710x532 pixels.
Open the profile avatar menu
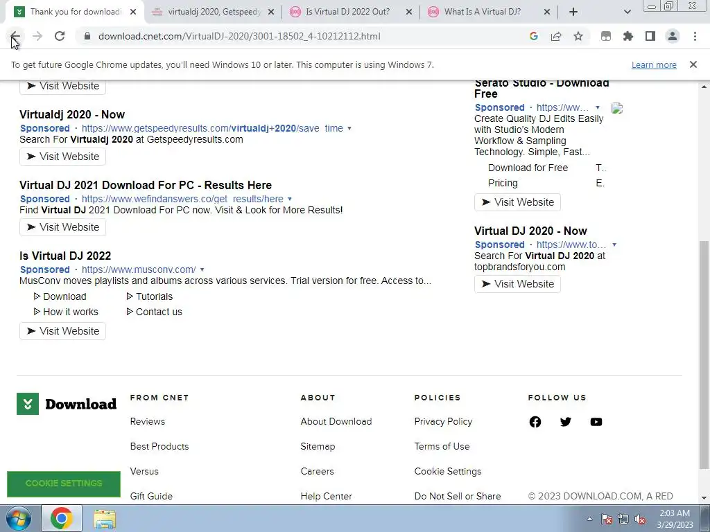click(673, 36)
